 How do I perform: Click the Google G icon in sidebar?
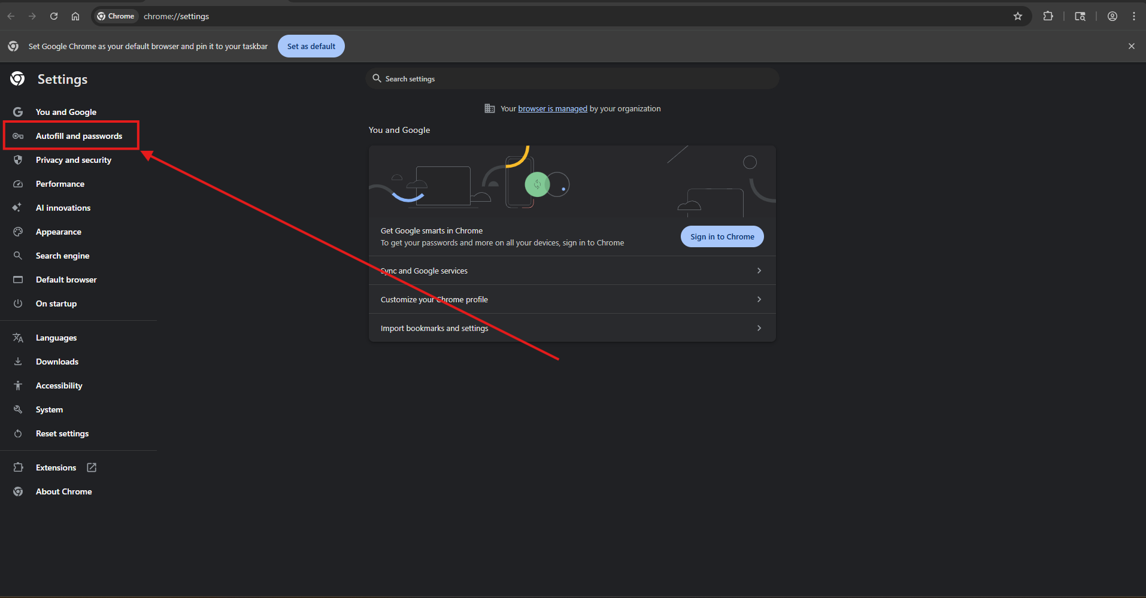18,112
